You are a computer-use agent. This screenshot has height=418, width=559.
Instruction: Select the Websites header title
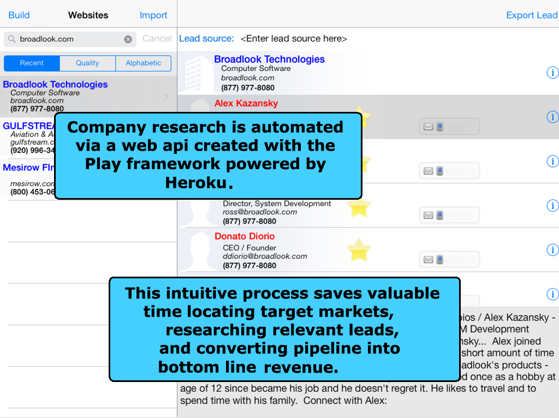[x=88, y=15]
